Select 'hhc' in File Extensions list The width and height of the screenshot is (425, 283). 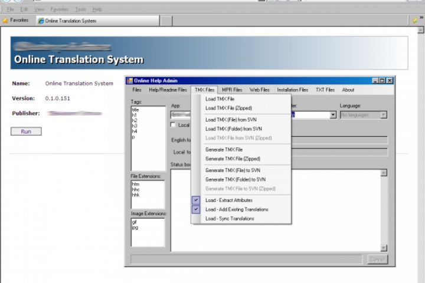(x=136, y=190)
